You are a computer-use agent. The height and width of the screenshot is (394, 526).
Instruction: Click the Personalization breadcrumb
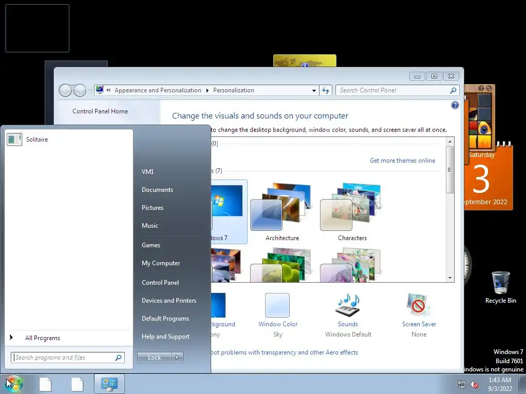click(234, 90)
